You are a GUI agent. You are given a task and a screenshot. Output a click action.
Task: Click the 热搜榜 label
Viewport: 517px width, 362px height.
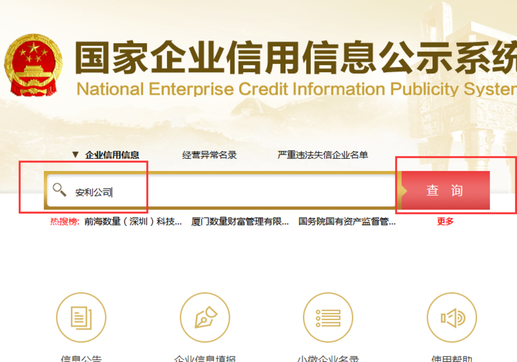65,221
